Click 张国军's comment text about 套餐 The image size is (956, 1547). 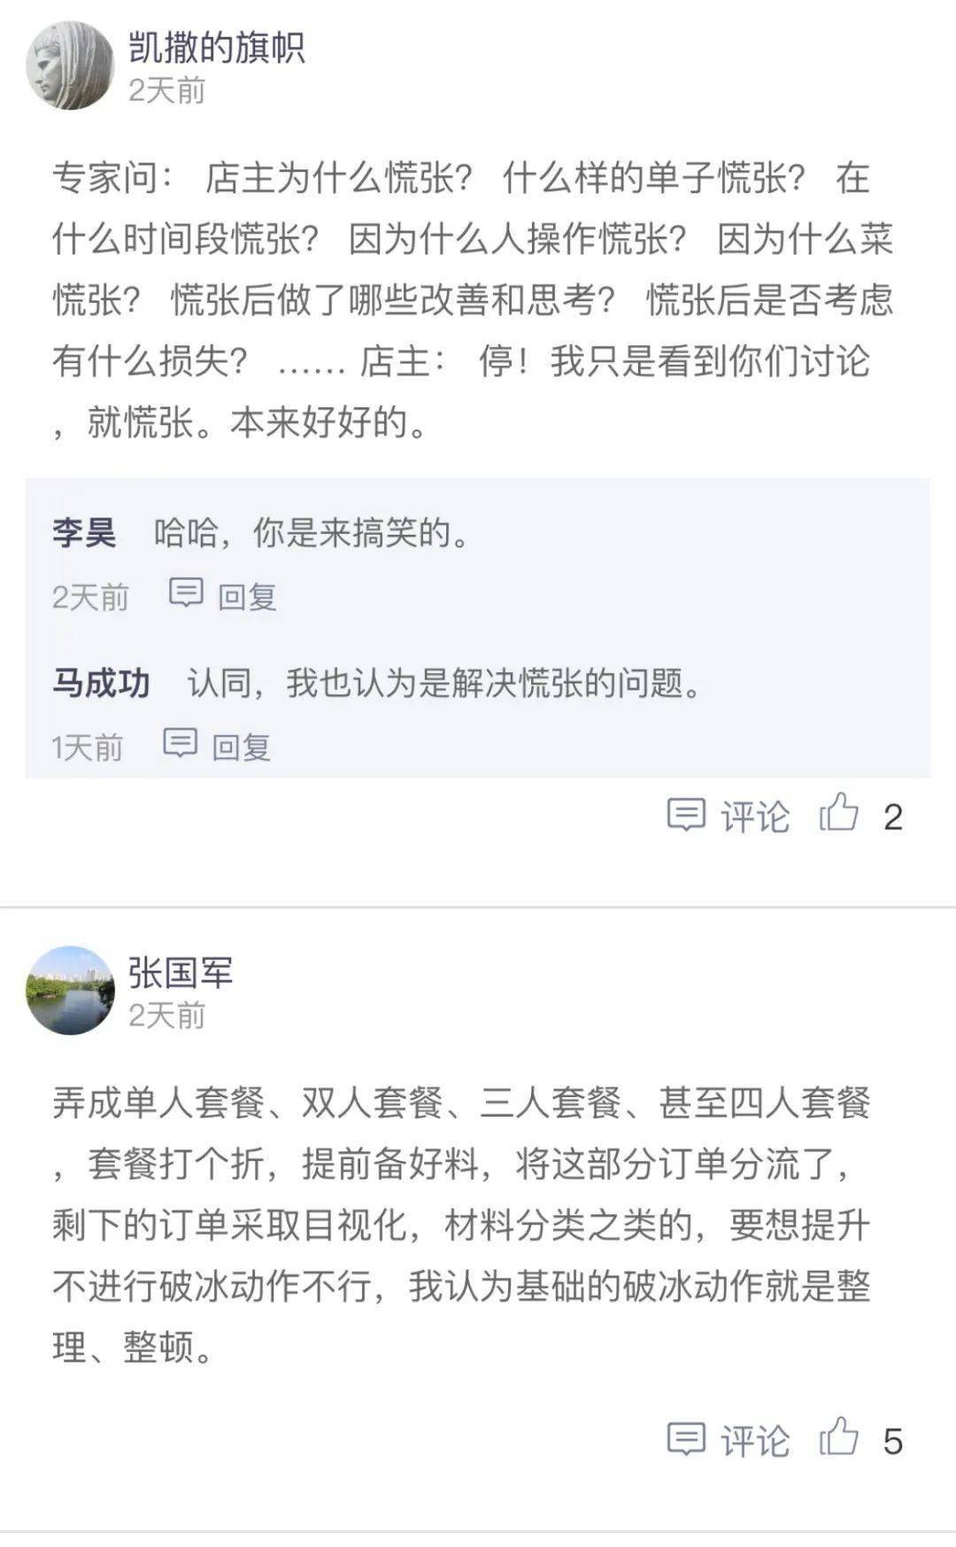(460, 1225)
